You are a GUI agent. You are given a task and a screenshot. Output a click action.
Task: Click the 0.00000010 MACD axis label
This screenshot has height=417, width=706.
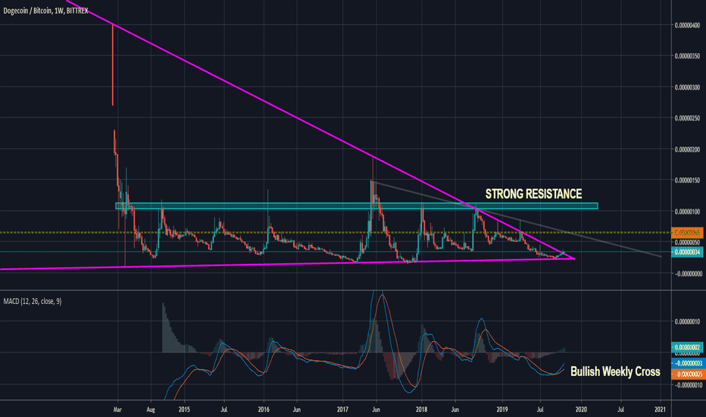pyautogui.click(x=687, y=322)
